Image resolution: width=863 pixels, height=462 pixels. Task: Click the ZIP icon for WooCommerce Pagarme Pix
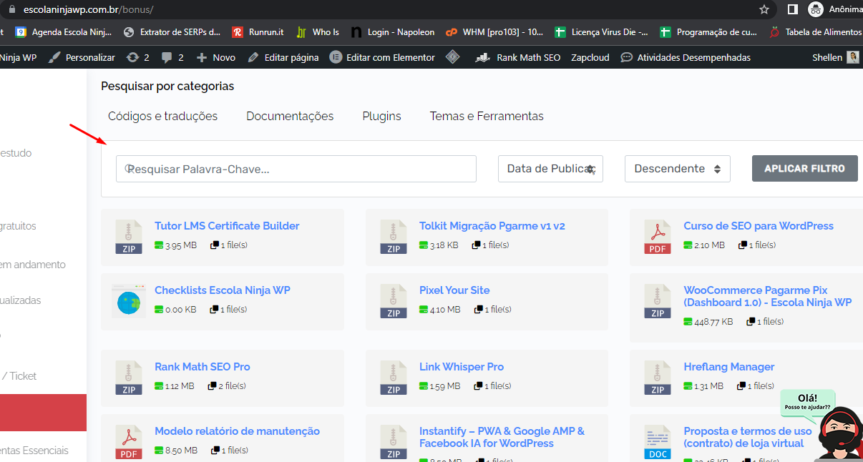tap(658, 301)
